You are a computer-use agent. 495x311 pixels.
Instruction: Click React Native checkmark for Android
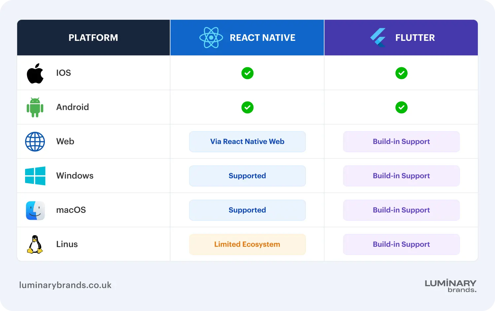coord(247,107)
